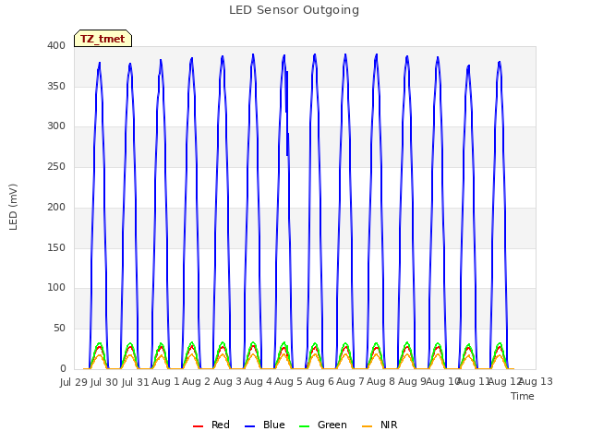Click the 150 y-axis tick label
The width and height of the screenshot is (591, 443).
tap(56, 247)
